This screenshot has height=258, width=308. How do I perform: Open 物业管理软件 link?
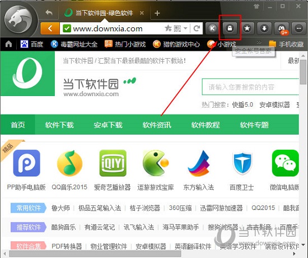click(x=109, y=246)
